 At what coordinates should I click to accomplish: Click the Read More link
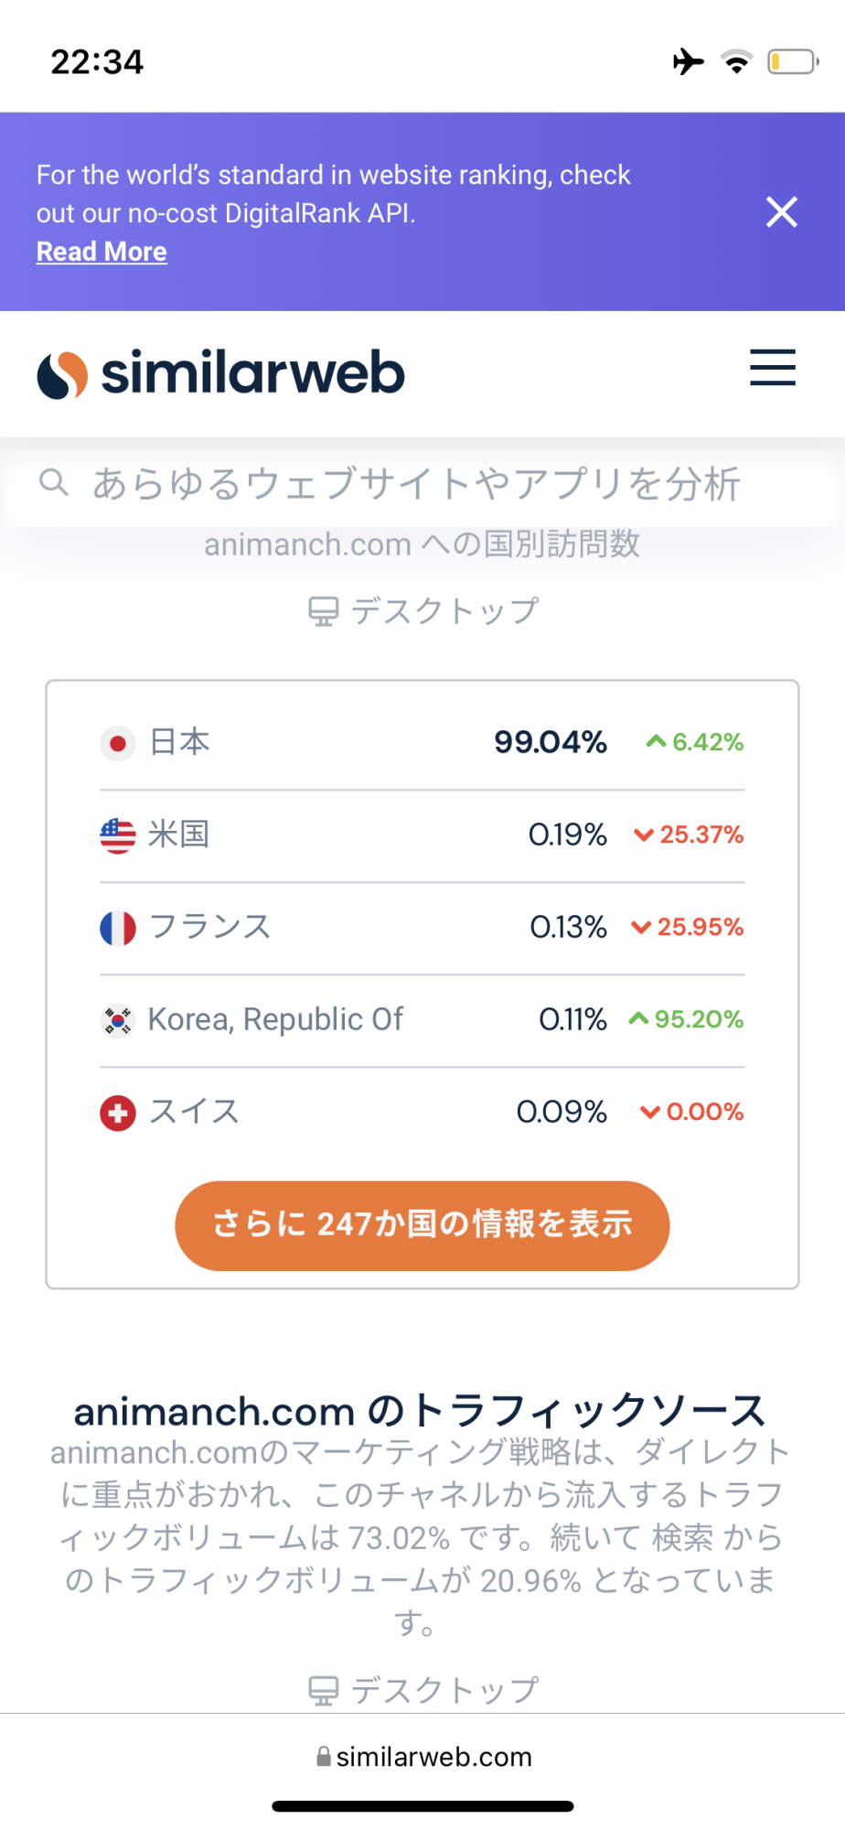[x=102, y=252]
